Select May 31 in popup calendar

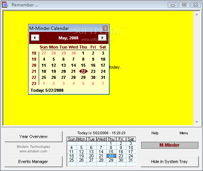click(103, 77)
